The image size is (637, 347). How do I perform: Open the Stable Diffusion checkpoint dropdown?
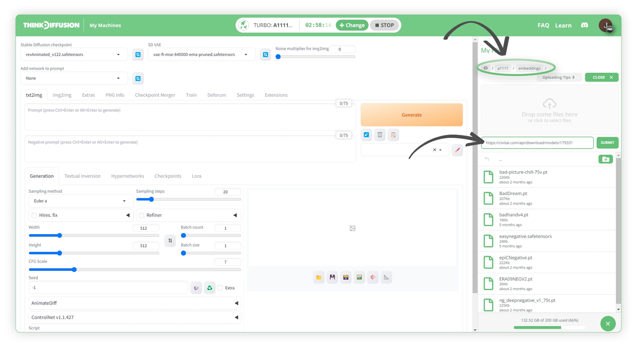[x=73, y=54]
